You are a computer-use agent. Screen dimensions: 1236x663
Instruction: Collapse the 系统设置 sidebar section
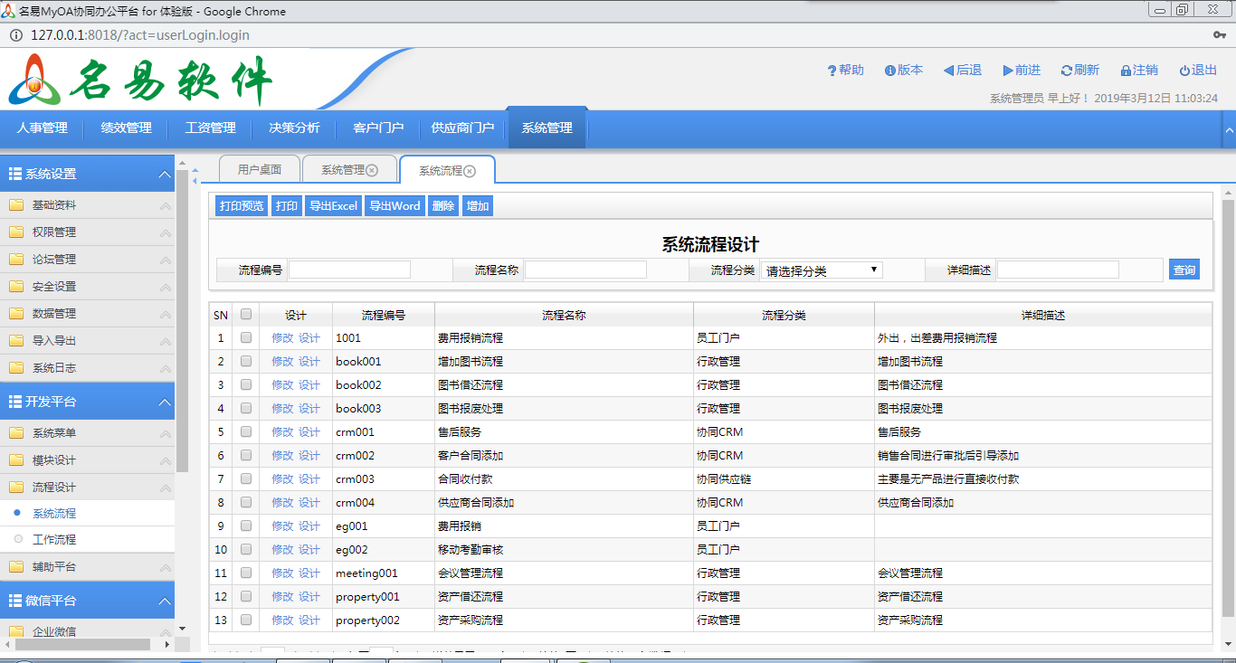165,174
